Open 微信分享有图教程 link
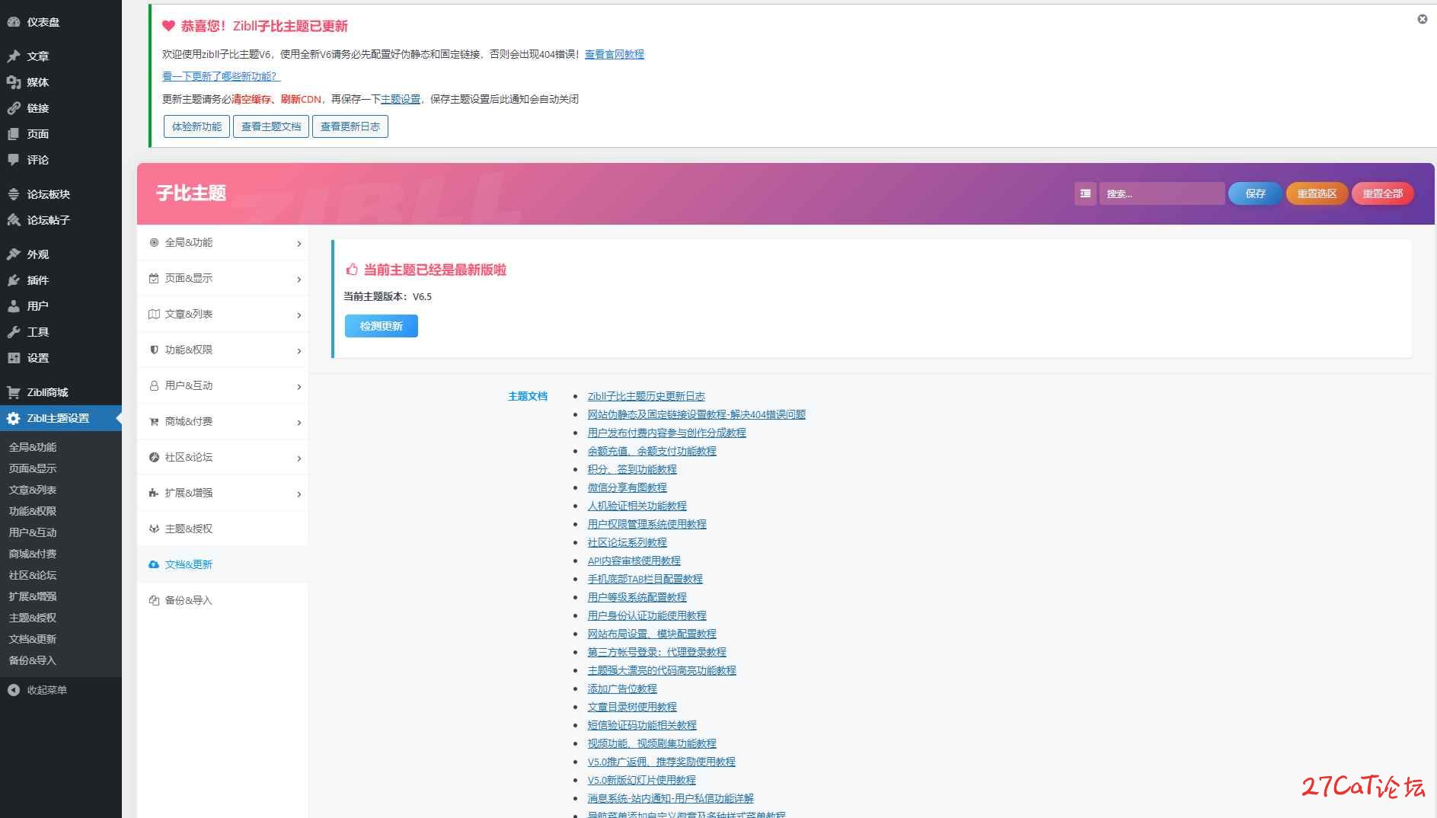The image size is (1437, 818). 627,487
